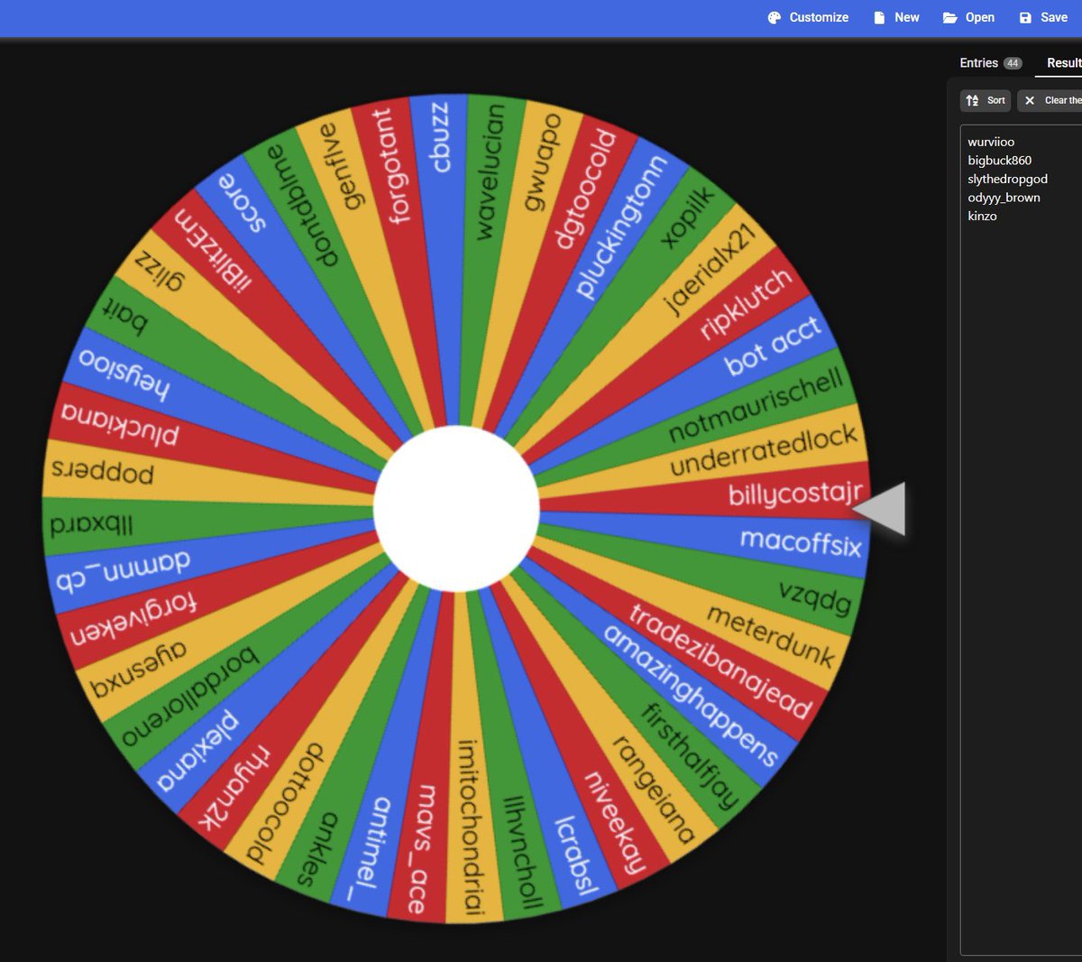Click the poppers wheel slice
Image resolution: width=1082 pixels, height=962 pixels.
[x=103, y=472]
